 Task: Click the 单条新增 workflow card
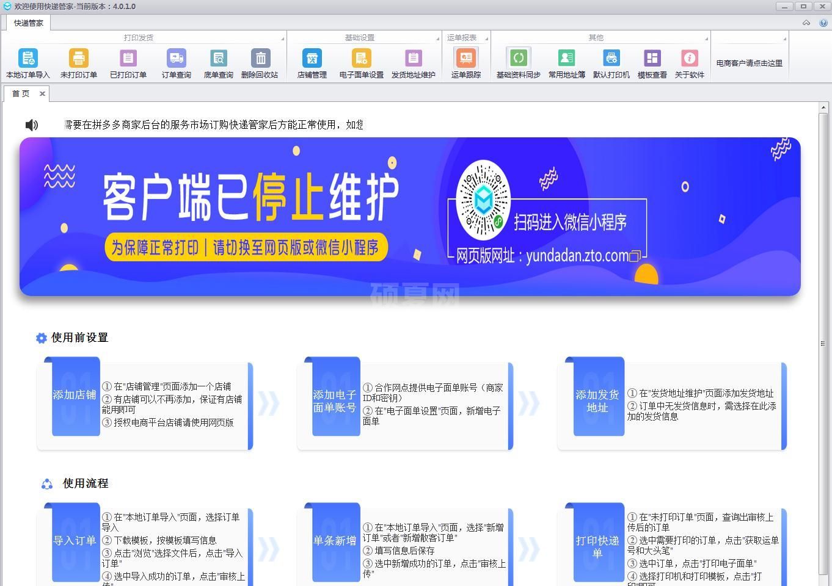(x=405, y=544)
